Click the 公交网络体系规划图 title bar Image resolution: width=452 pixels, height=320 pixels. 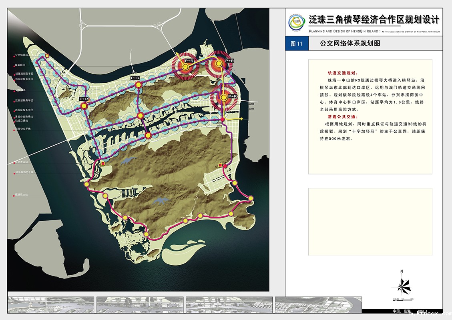pyautogui.click(x=350, y=44)
